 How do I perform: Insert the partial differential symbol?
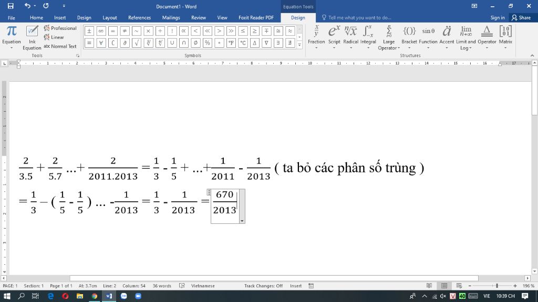tap(125, 43)
